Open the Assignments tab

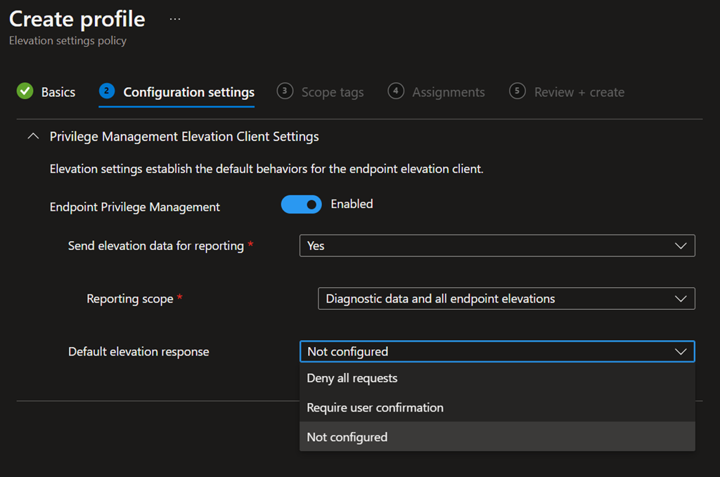click(448, 92)
